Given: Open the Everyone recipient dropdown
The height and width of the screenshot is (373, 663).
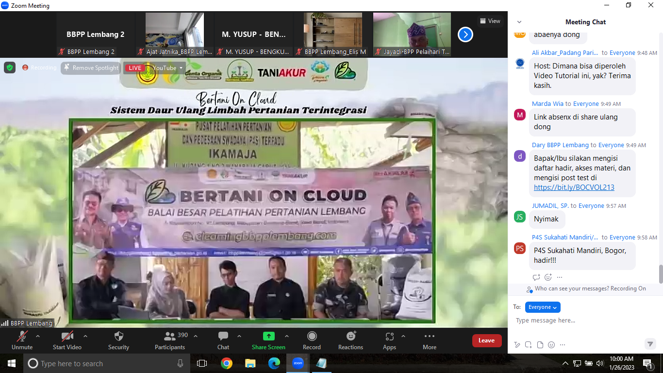Looking at the screenshot, I should click(x=543, y=307).
